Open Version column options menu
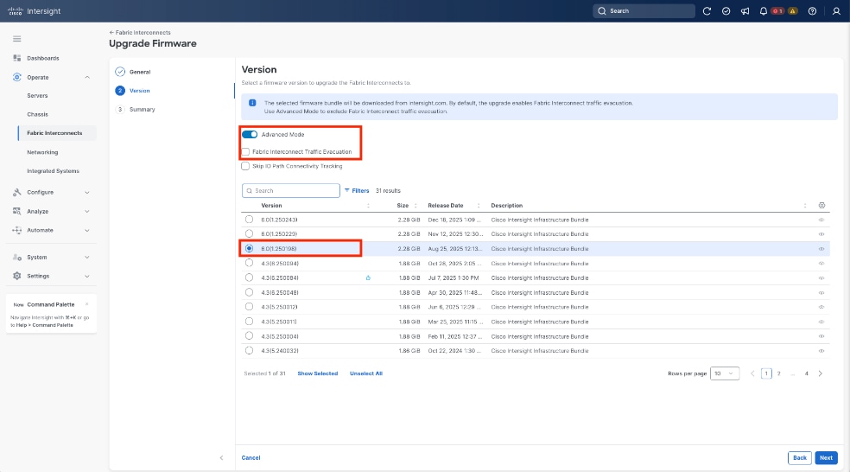The width and height of the screenshot is (850, 472). [368, 206]
